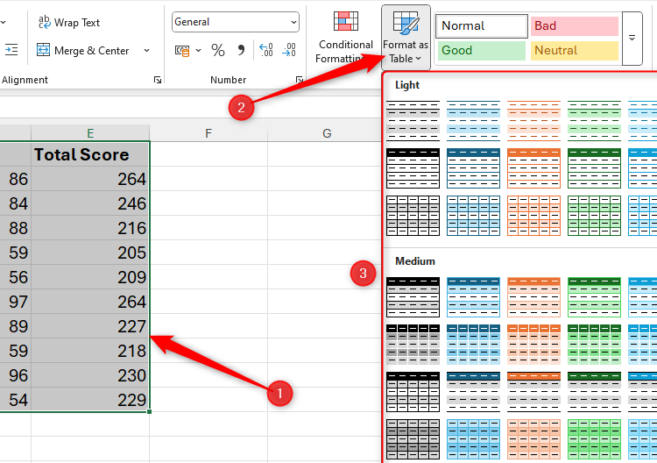The width and height of the screenshot is (657, 463).
Task: Click the Merge & Center button
Action: [x=84, y=51]
